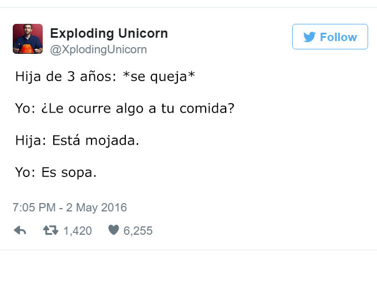Click the word 'sopa' in tweet

pos(77,173)
